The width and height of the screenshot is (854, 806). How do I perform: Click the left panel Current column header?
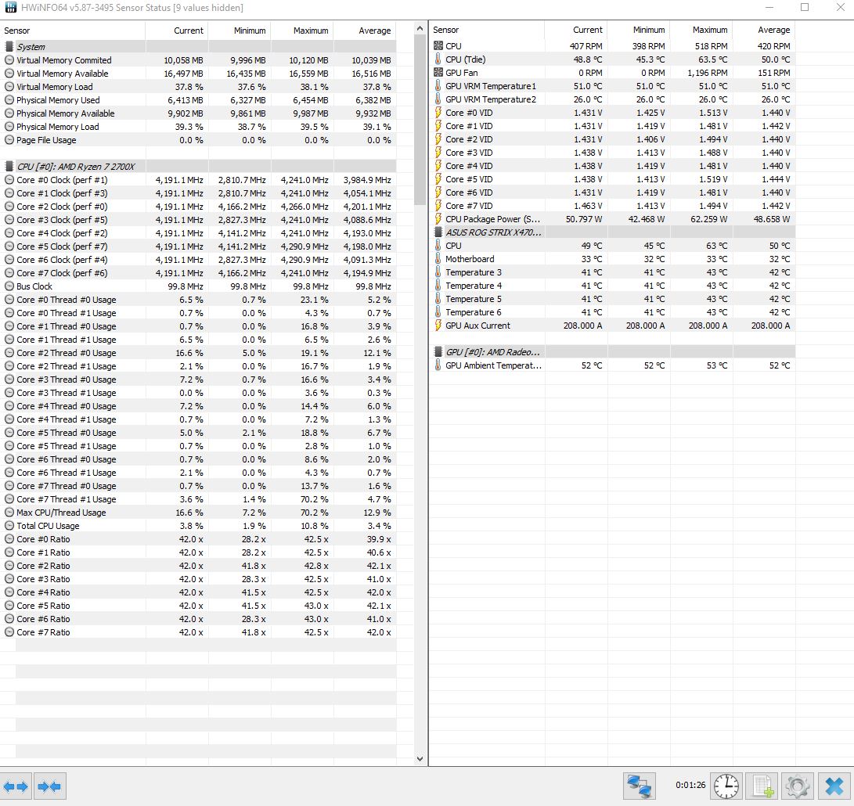[x=176, y=31]
